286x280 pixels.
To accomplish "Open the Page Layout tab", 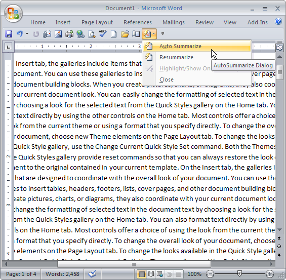I will coord(97,22).
